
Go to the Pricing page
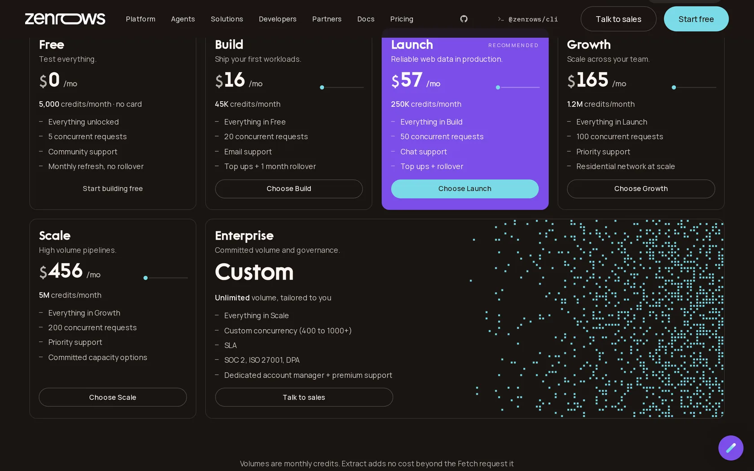(x=402, y=19)
